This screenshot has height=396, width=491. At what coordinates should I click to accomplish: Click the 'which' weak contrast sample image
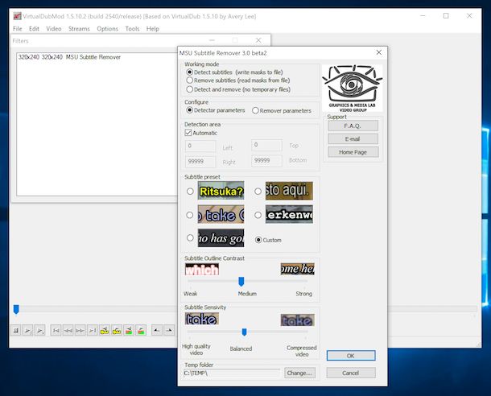(x=202, y=269)
